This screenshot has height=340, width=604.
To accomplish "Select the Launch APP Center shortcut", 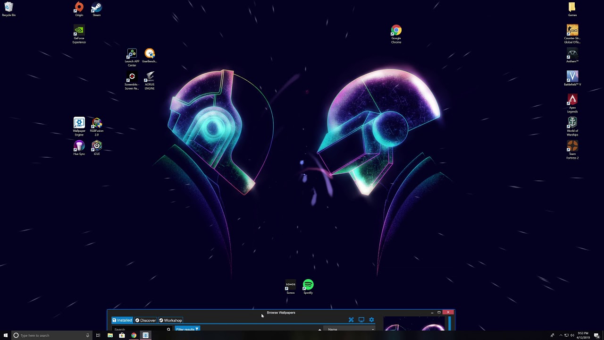I will pos(132,58).
